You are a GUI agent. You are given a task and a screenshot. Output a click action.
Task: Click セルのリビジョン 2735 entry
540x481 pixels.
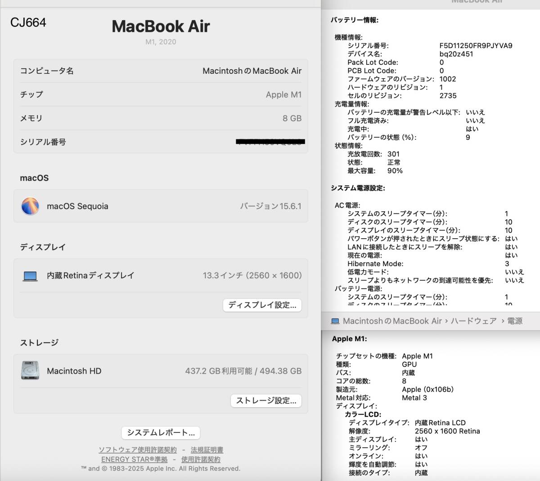point(402,96)
